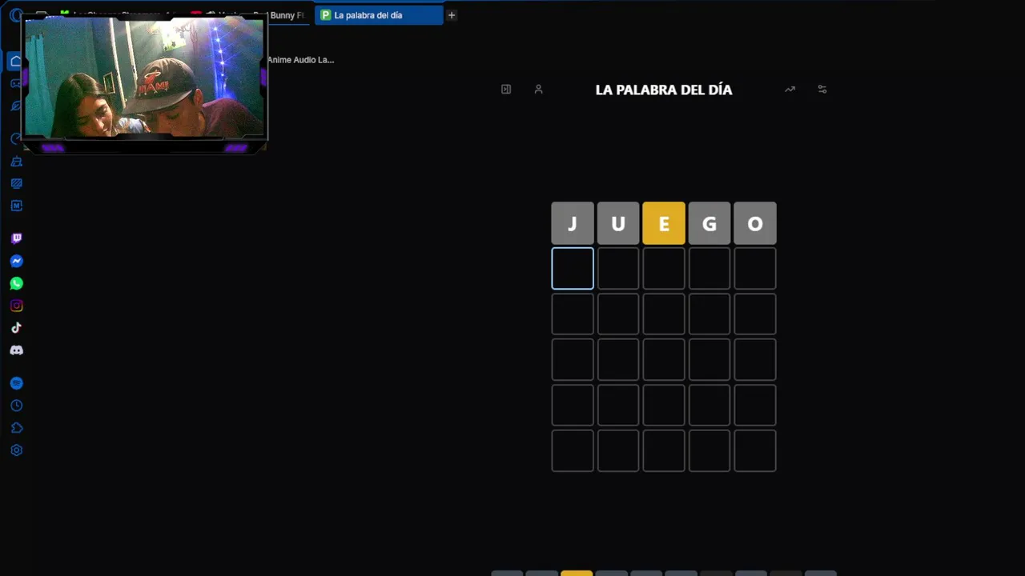Open the Anime Audio La... bookmark

(x=300, y=60)
